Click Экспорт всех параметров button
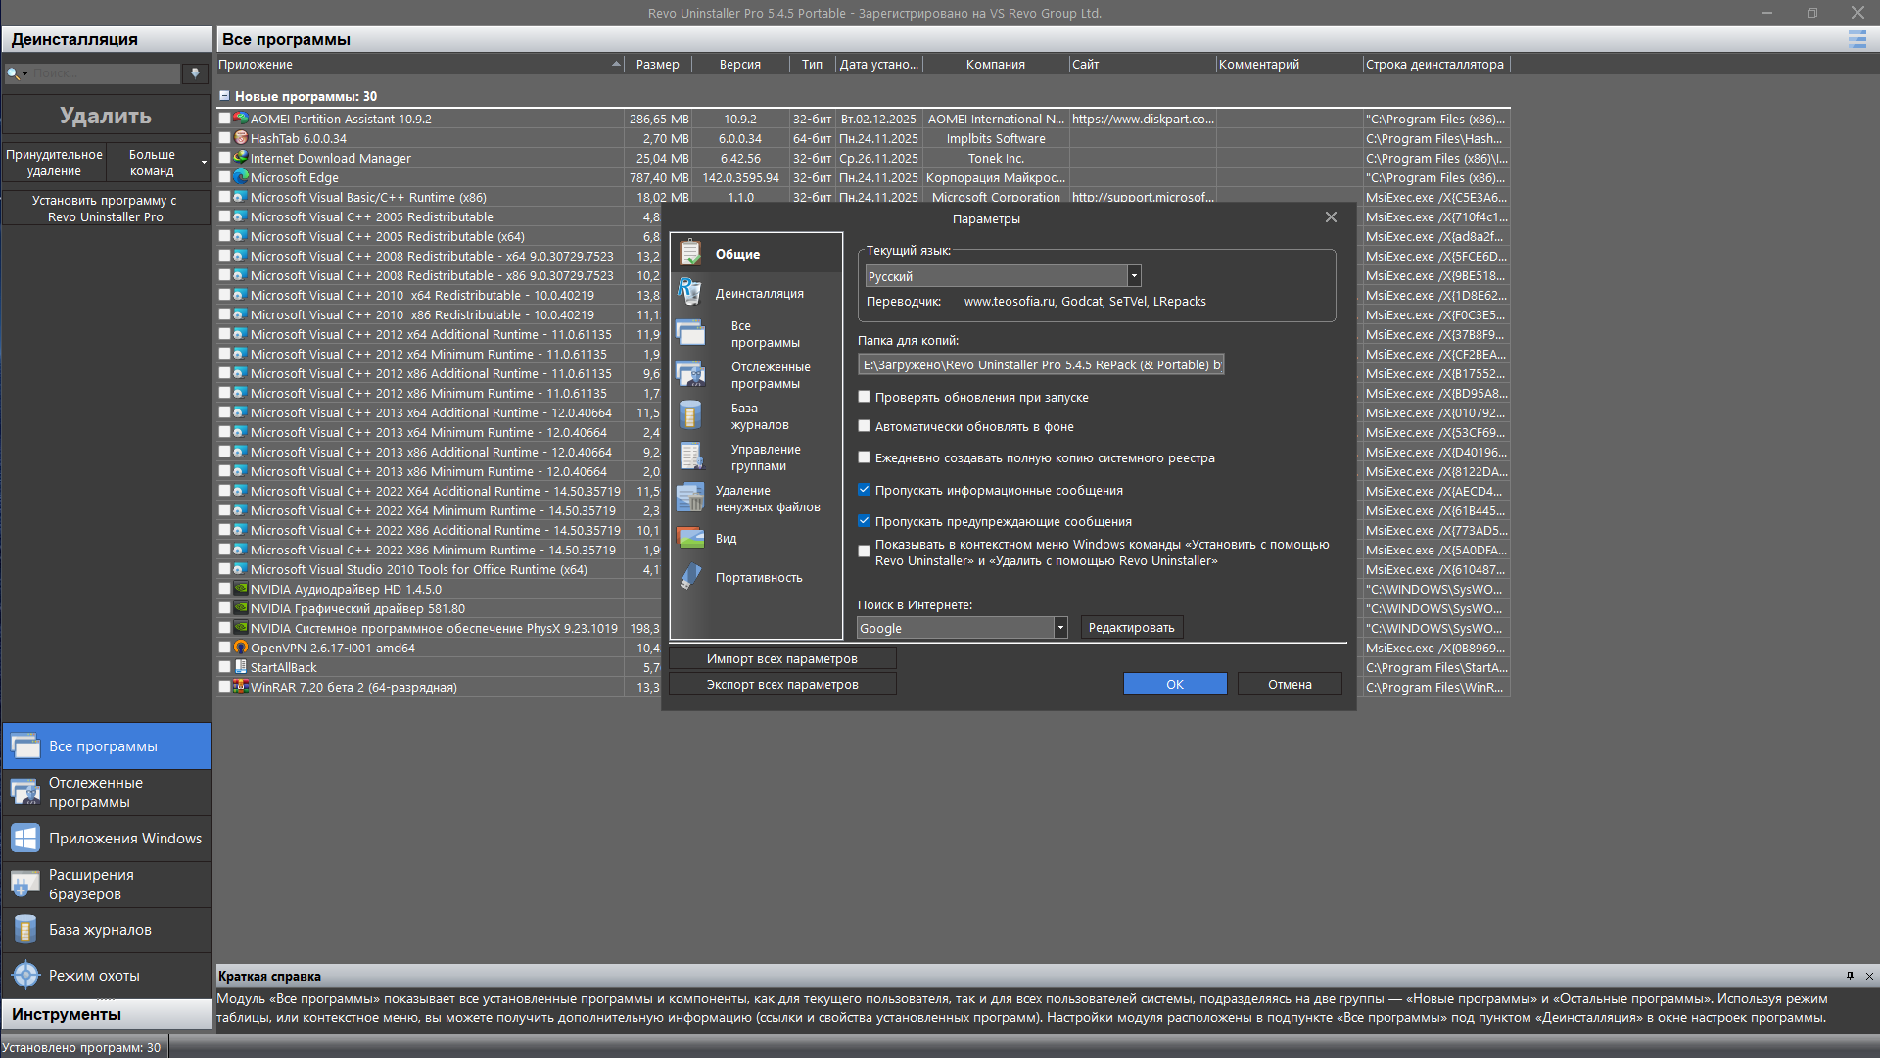This screenshot has height=1058, width=1880. (x=782, y=684)
